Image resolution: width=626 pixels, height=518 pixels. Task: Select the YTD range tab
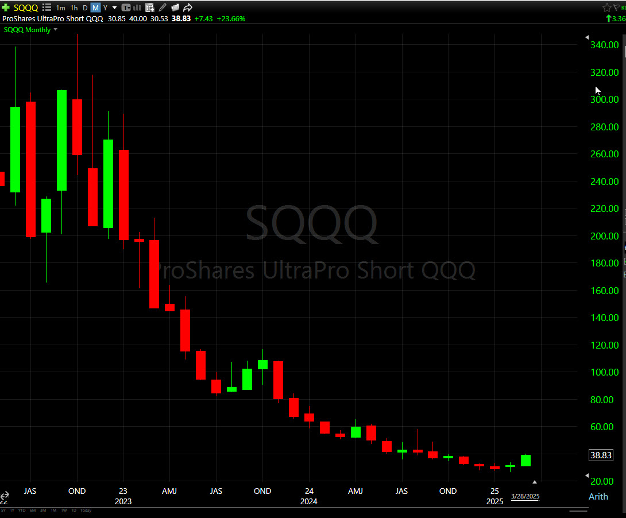click(22, 510)
